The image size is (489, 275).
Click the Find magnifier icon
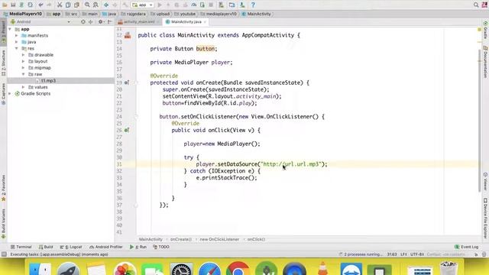(x=87, y=5)
